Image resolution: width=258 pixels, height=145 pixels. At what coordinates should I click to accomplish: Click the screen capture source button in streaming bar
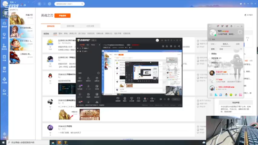coord(118,99)
